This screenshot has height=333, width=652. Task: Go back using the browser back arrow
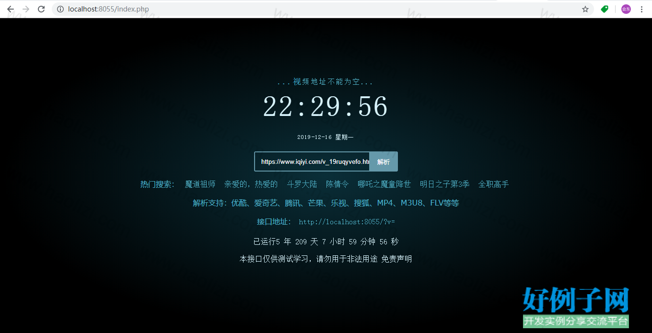11,9
